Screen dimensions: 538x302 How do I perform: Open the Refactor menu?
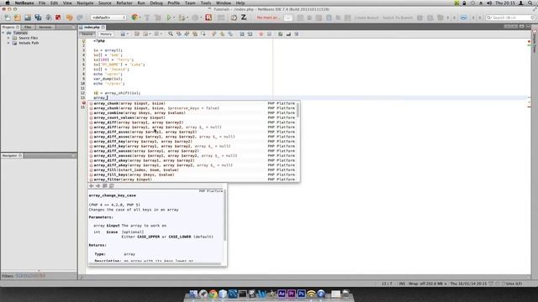(124, 3)
